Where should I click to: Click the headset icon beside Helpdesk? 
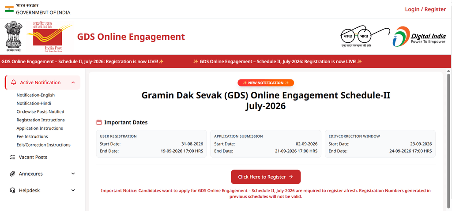pyautogui.click(x=12, y=191)
